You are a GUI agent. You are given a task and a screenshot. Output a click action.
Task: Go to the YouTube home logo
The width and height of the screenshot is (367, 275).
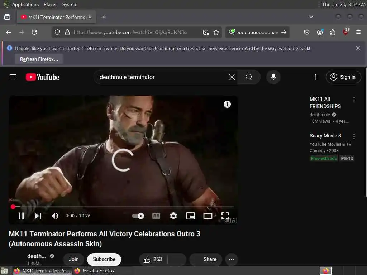coord(42,77)
